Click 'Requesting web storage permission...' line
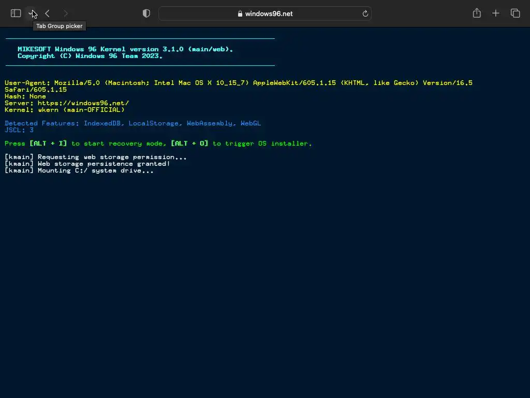The height and width of the screenshot is (398, 530). pos(96,157)
